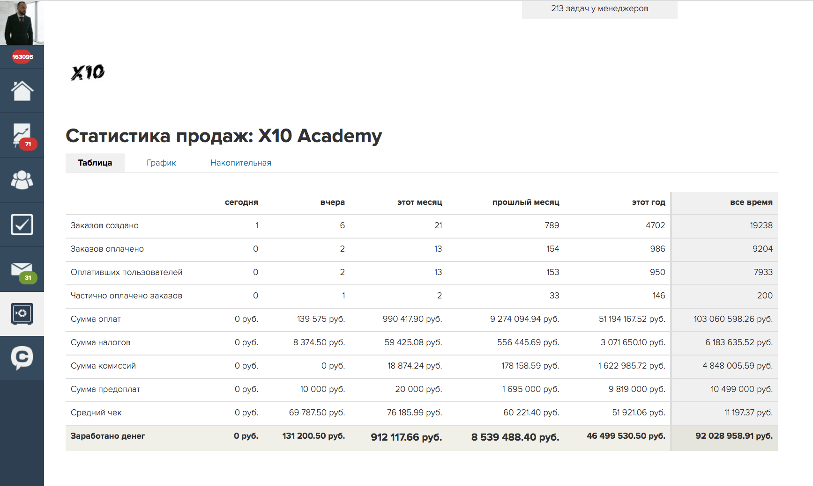Image resolution: width=813 pixels, height=486 pixels.
Task: Click the X10 logo
Action: pyautogui.click(x=88, y=73)
